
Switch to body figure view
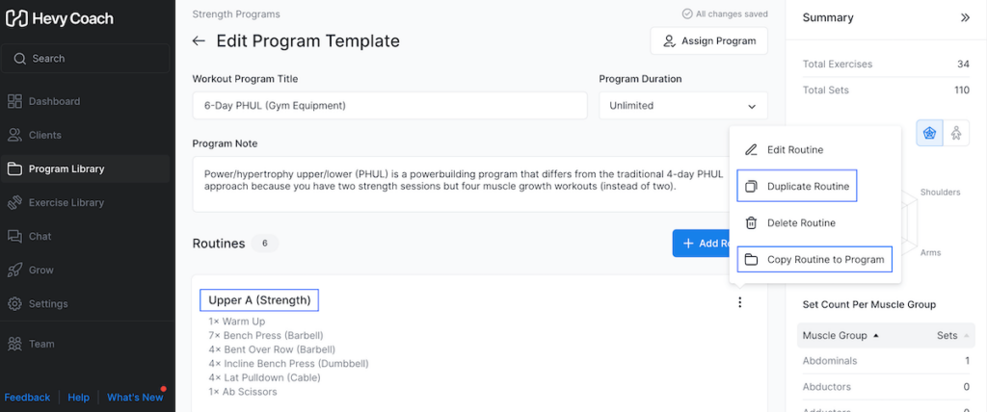(955, 133)
